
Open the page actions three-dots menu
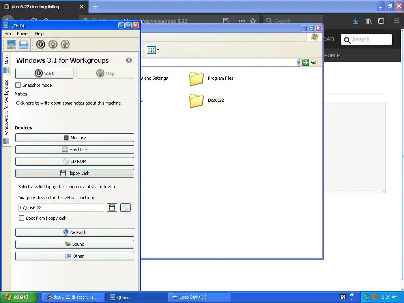click(242, 21)
